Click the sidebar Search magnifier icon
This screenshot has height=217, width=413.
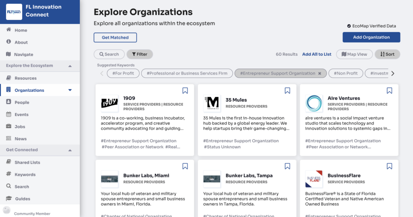tap(9, 186)
